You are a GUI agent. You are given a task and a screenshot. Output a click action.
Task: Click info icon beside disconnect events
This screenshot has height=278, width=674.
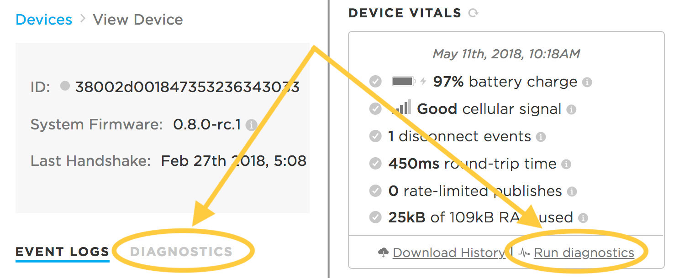541,137
